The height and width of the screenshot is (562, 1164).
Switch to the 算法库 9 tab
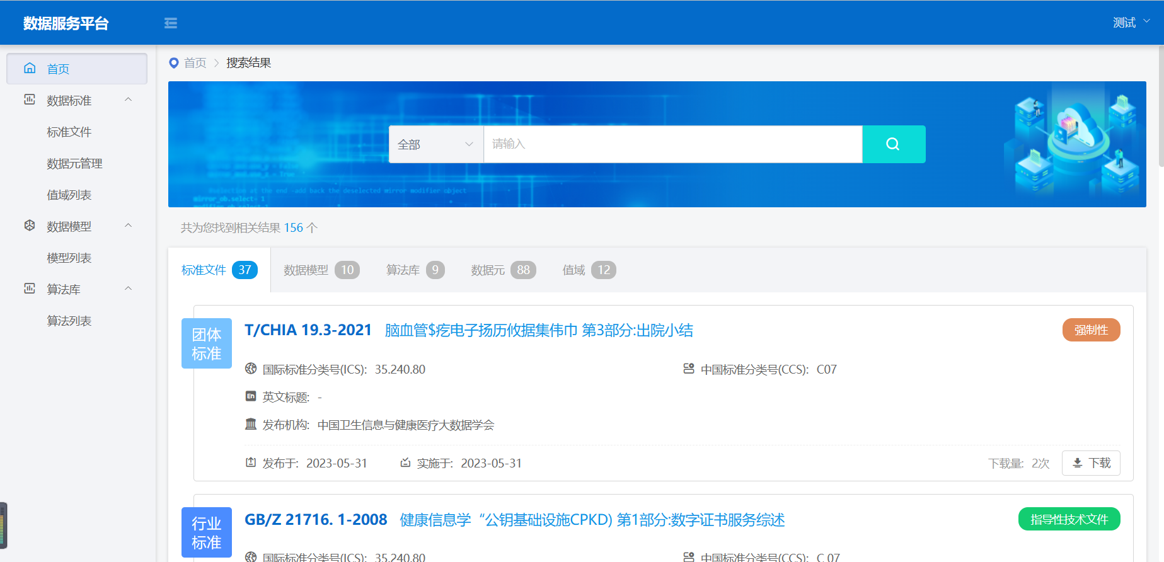point(415,270)
